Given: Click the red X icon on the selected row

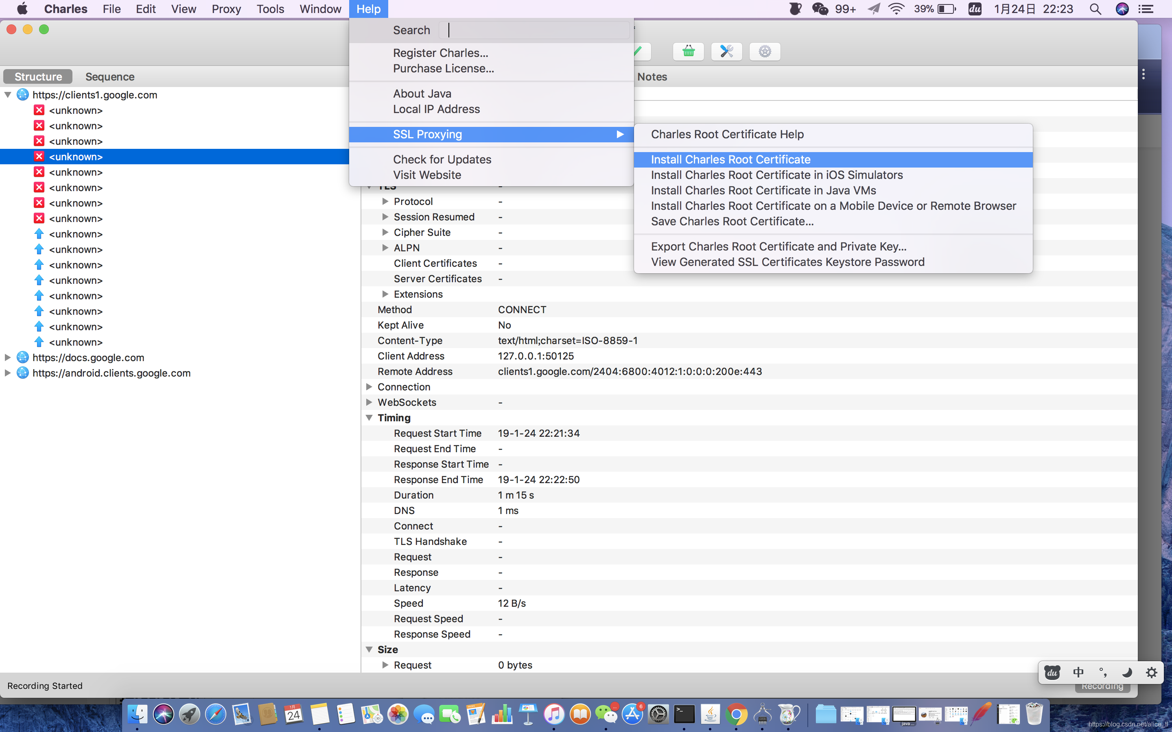Looking at the screenshot, I should (x=39, y=157).
